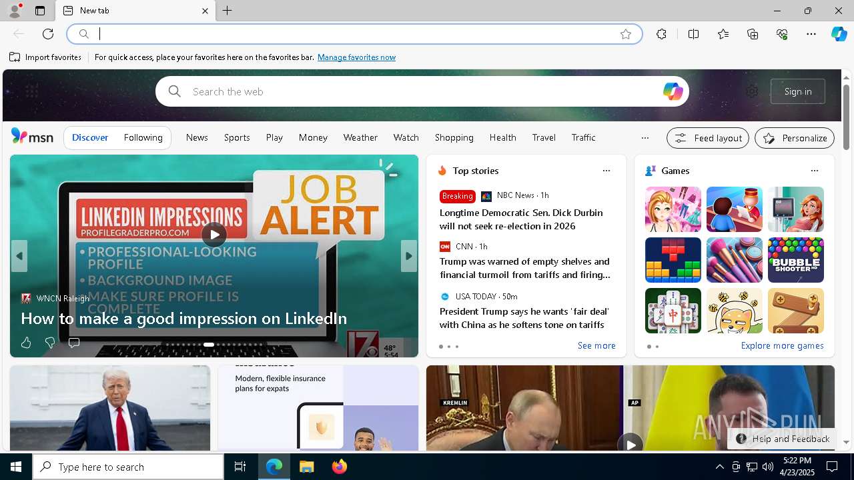Switch to the Following feed tab
Image resolution: width=854 pixels, height=480 pixels.
click(143, 137)
